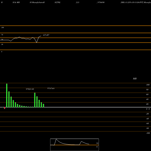151x151 pixels.
Task: Click the MR axis label 40
Action: point(147,99)
